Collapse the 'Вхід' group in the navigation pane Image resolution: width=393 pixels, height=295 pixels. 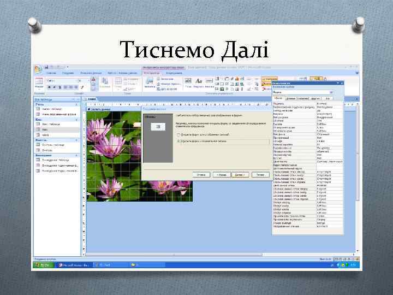77,120
